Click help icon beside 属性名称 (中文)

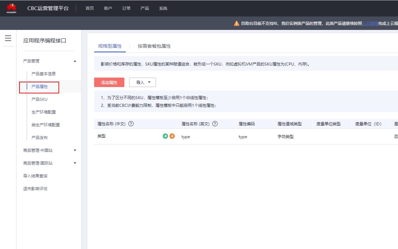pyautogui.click(x=131, y=124)
